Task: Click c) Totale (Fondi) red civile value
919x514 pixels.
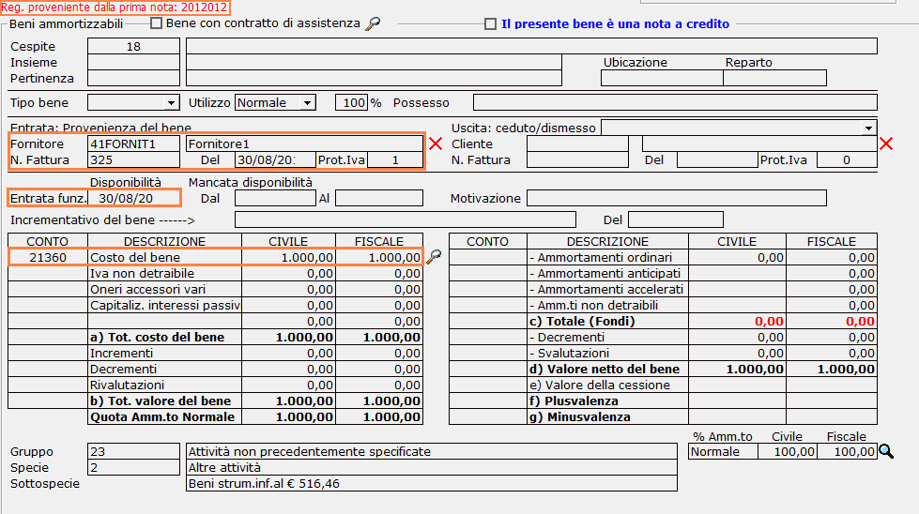Action: pos(737,322)
